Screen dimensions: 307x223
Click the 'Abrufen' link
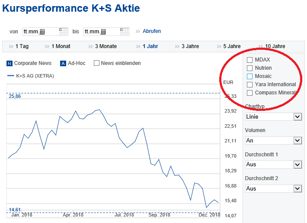coord(152,31)
